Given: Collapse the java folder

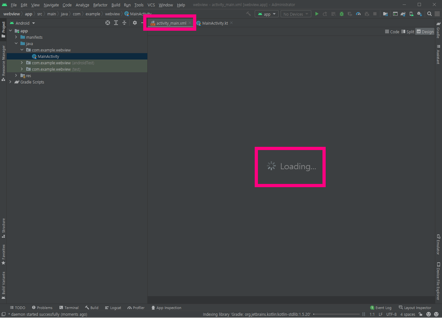Looking at the screenshot, I should pos(16,44).
